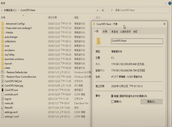The height and width of the screenshot is (127, 172).
Task: Click the '- Fixes when not working!!!' folder icon
Action: point(2,28)
